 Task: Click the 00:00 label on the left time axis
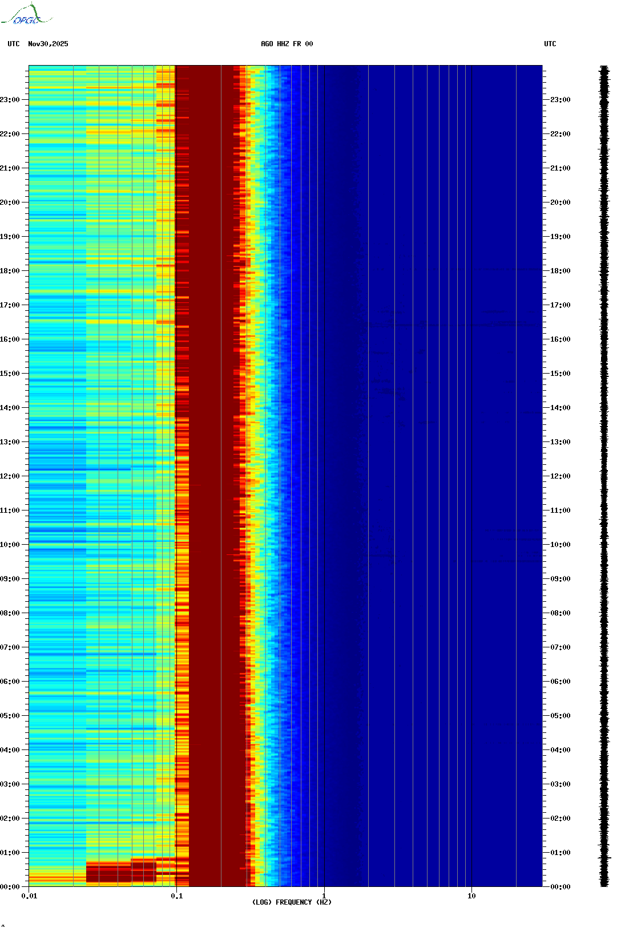point(10,887)
